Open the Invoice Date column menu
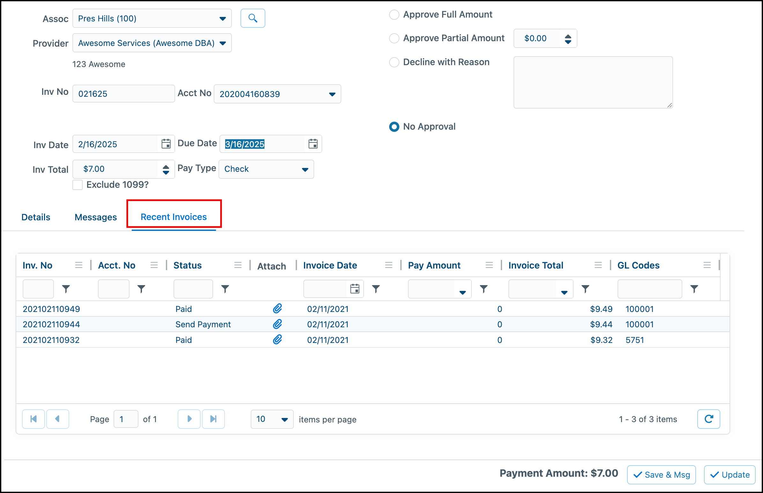The width and height of the screenshot is (763, 493). click(x=389, y=265)
